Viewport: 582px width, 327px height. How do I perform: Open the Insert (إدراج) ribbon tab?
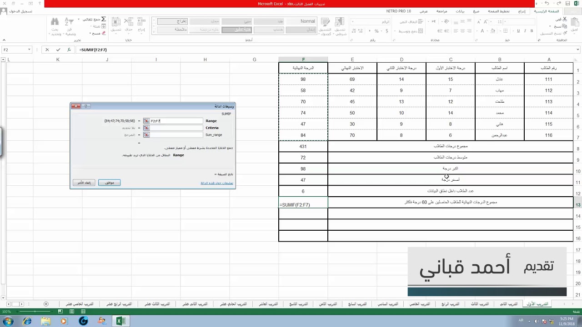[522, 11]
